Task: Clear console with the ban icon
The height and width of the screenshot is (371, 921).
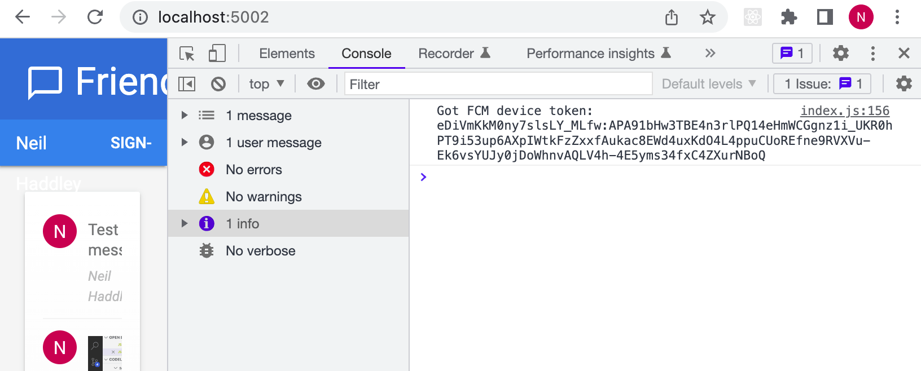Action: [x=218, y=84]
